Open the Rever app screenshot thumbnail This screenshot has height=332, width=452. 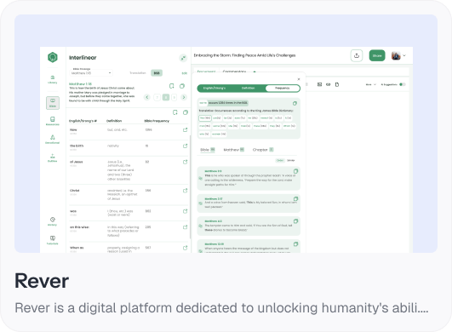(226, 134)
